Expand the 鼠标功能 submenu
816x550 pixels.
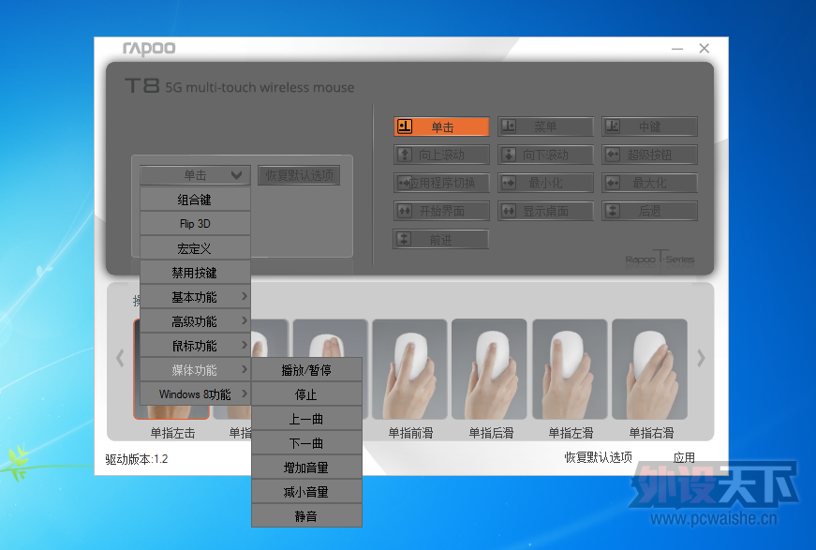195,346
